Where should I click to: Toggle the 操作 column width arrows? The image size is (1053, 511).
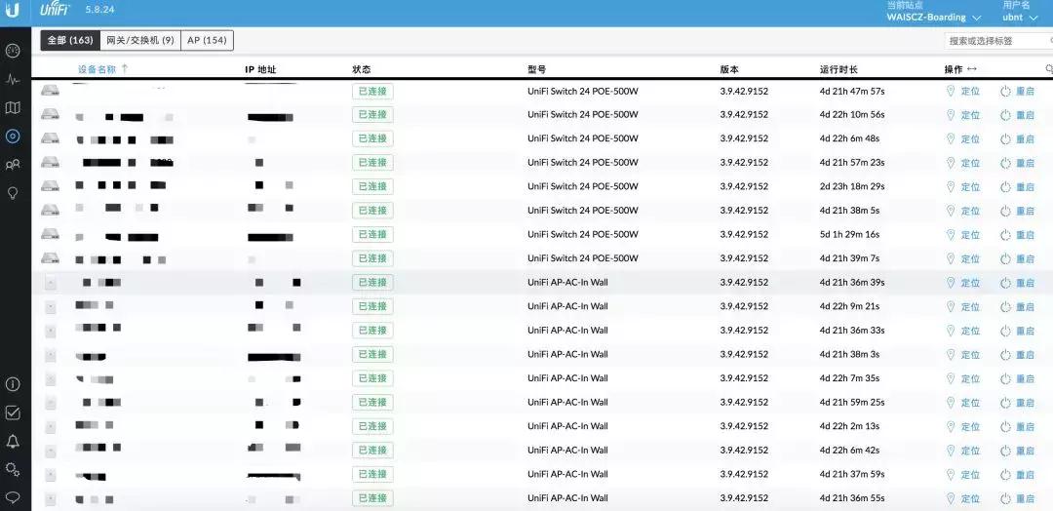(x=972, y=69)
